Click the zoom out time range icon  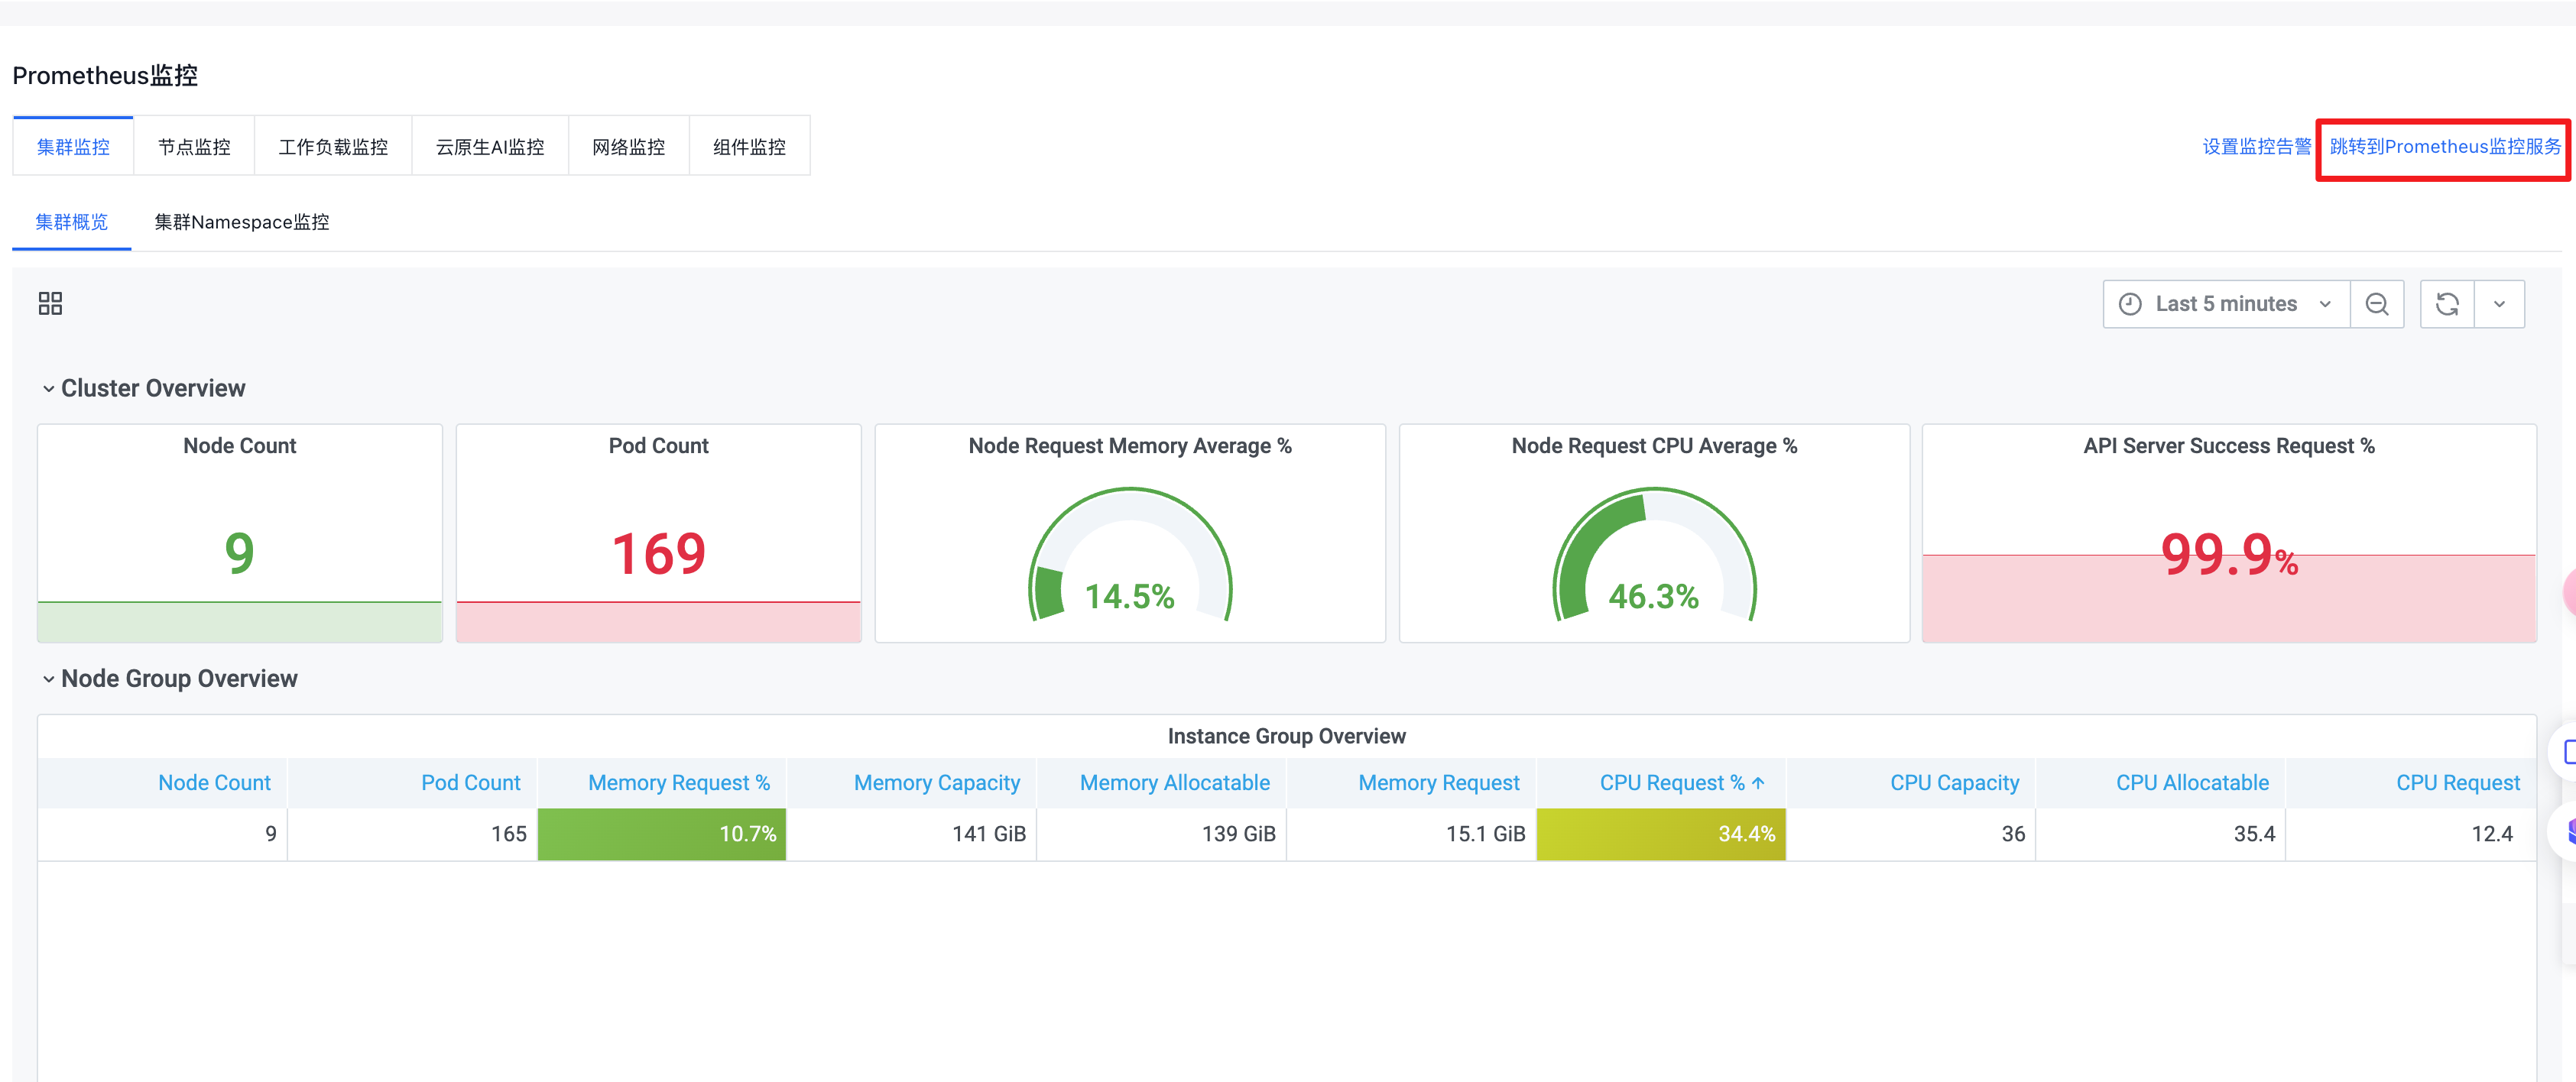pyautogui.click(x=2377, y=304)
